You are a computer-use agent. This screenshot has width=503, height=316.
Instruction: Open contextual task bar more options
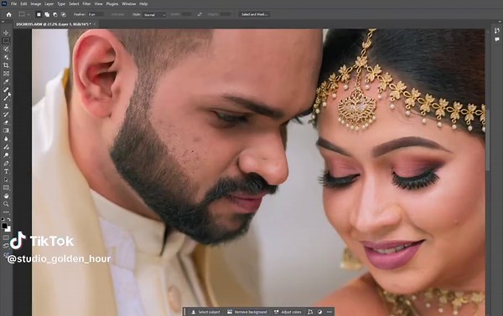tap(329, 312)
